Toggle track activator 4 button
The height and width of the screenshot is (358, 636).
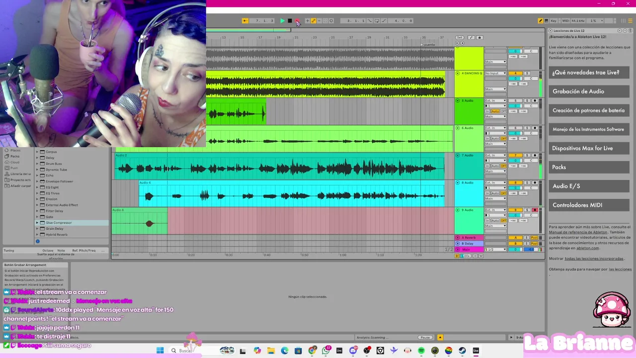coord(515,73)
